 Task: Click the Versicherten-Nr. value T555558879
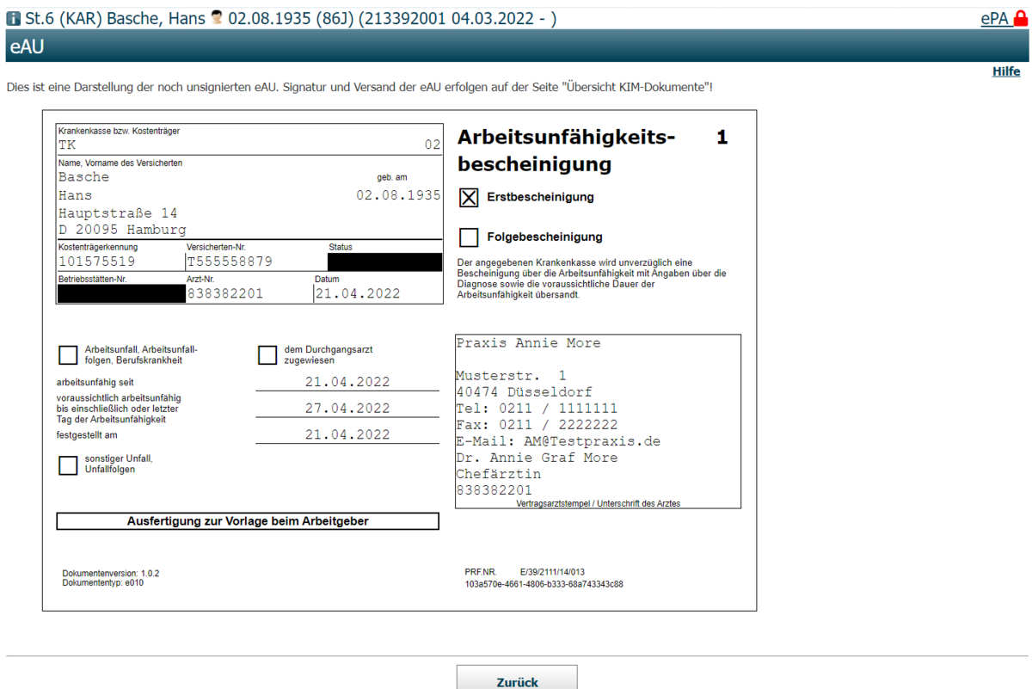point(230,261)
